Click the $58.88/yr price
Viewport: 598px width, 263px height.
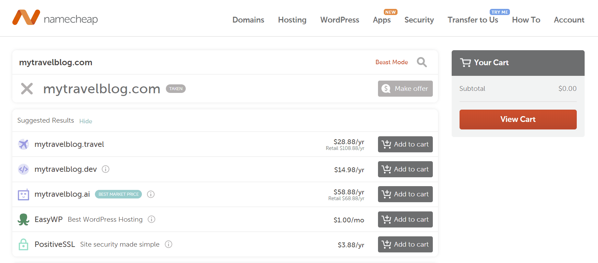coord(349,192)
